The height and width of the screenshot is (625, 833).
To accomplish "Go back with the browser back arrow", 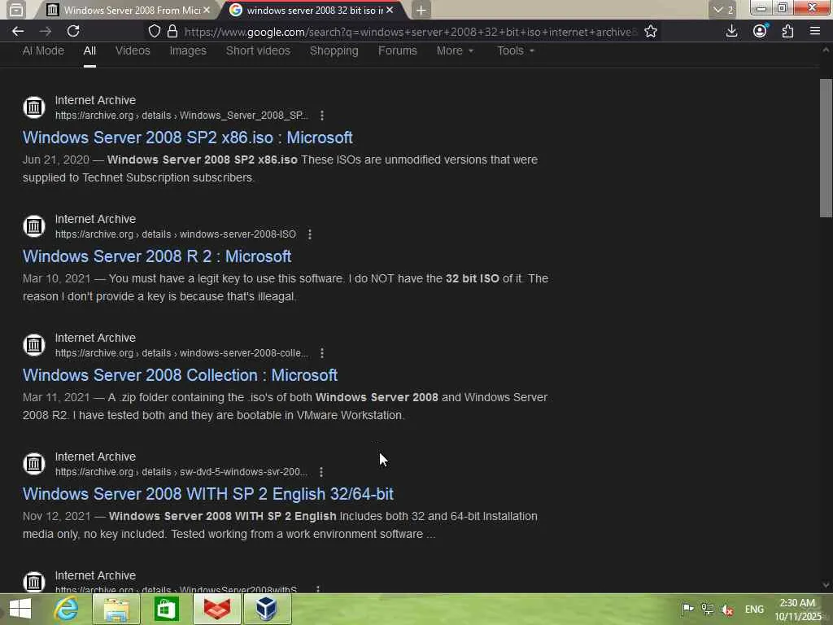I will coord(18,32).
